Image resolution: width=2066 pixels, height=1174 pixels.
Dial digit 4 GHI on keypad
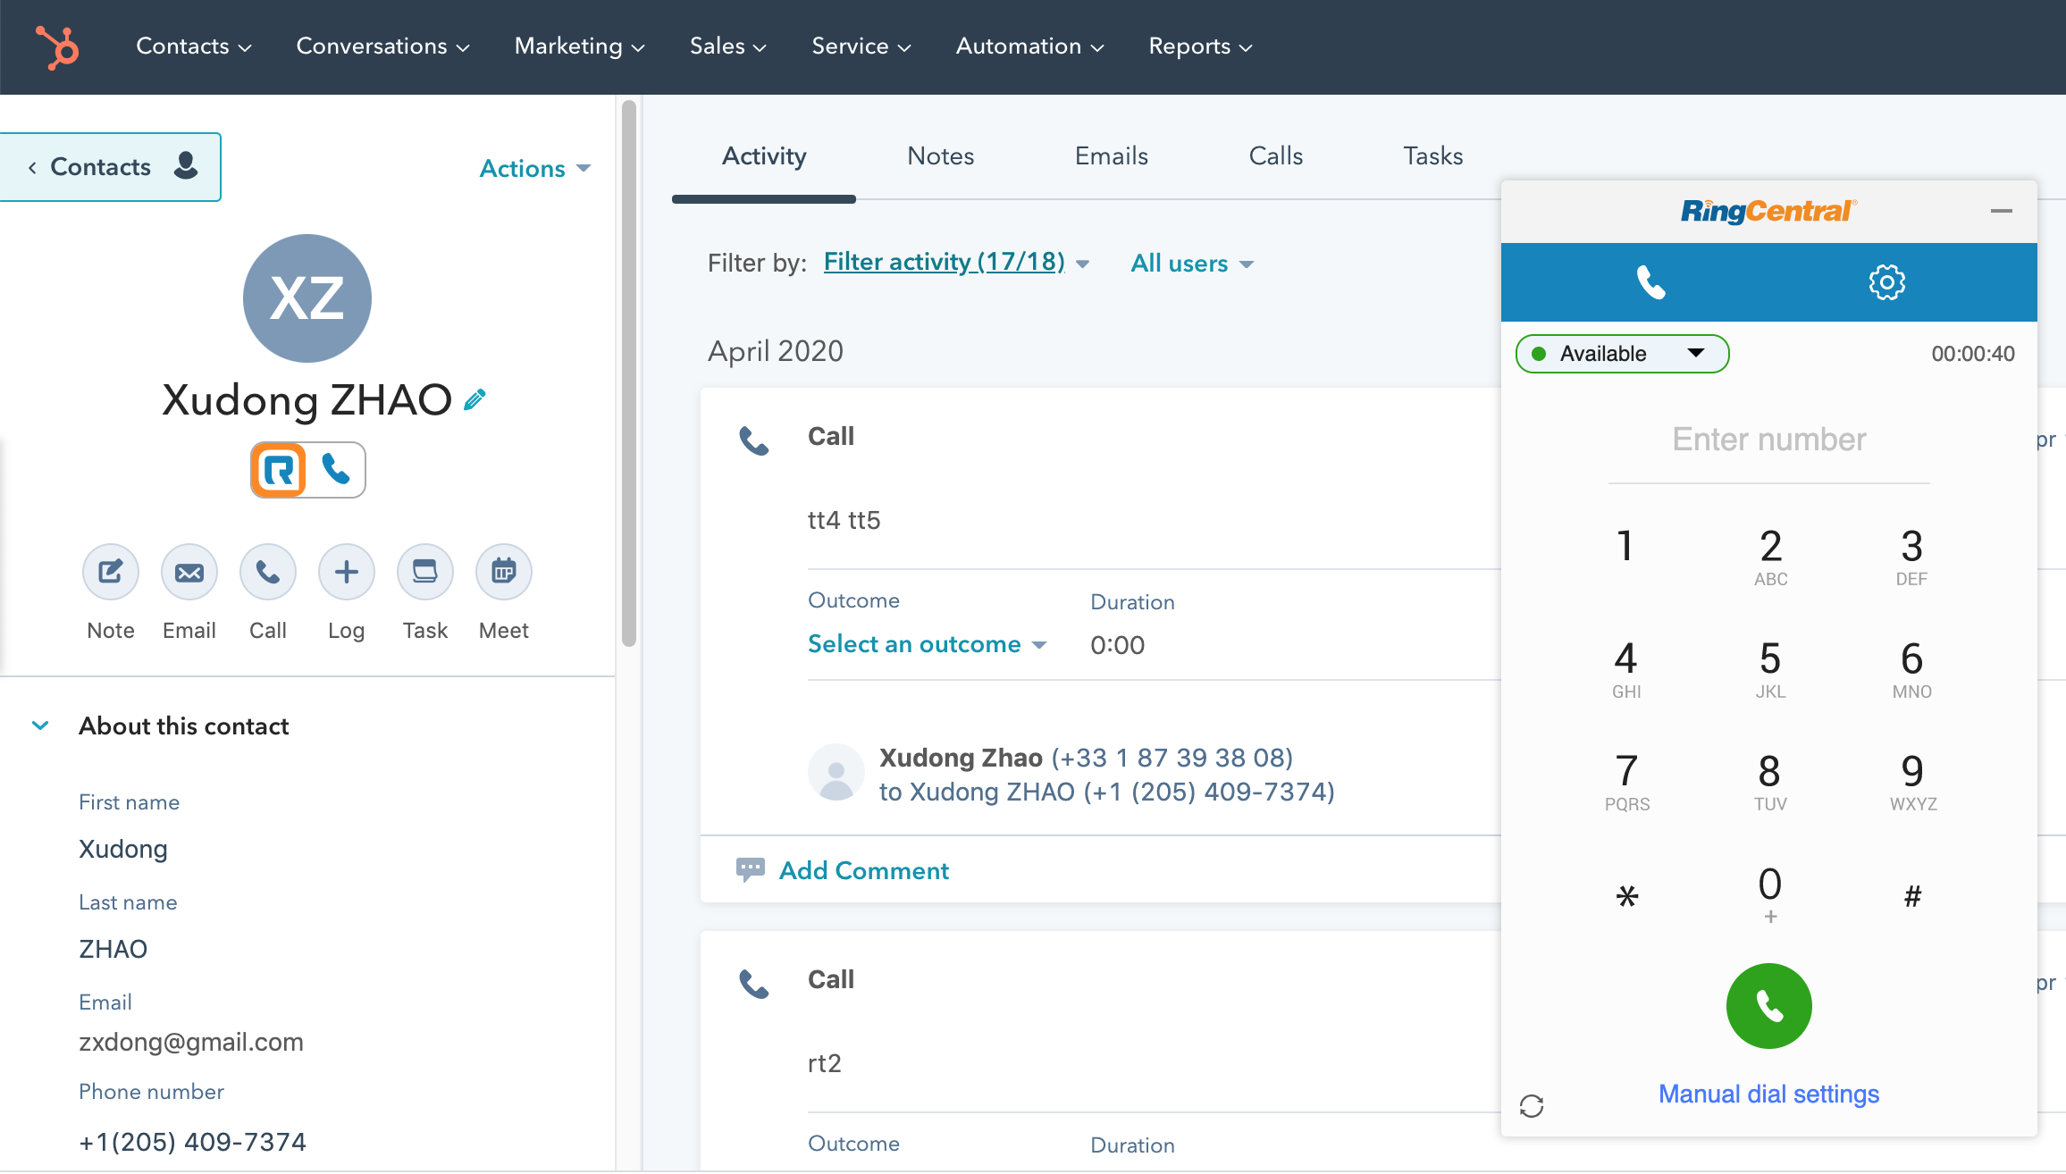(x=1626, y=669)
